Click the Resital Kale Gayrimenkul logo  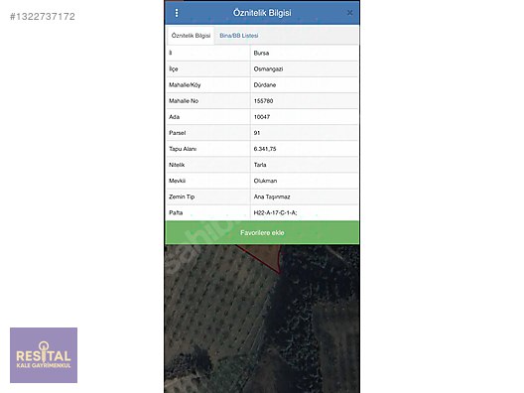tap(44, 355)
